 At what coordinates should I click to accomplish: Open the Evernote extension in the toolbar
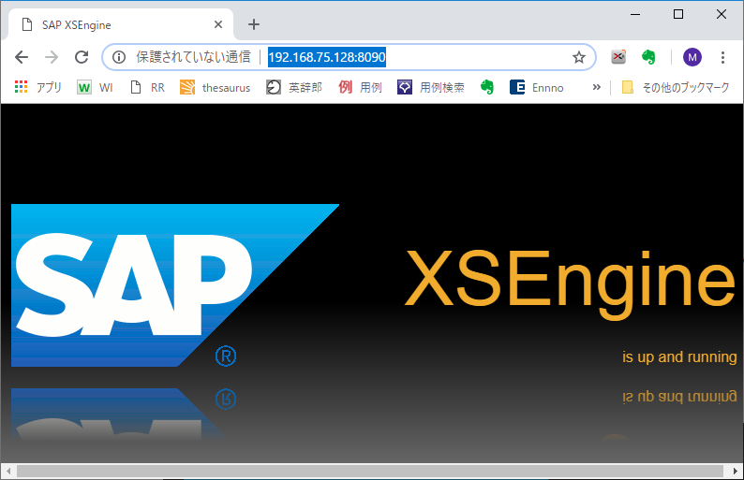pos(647,57)
